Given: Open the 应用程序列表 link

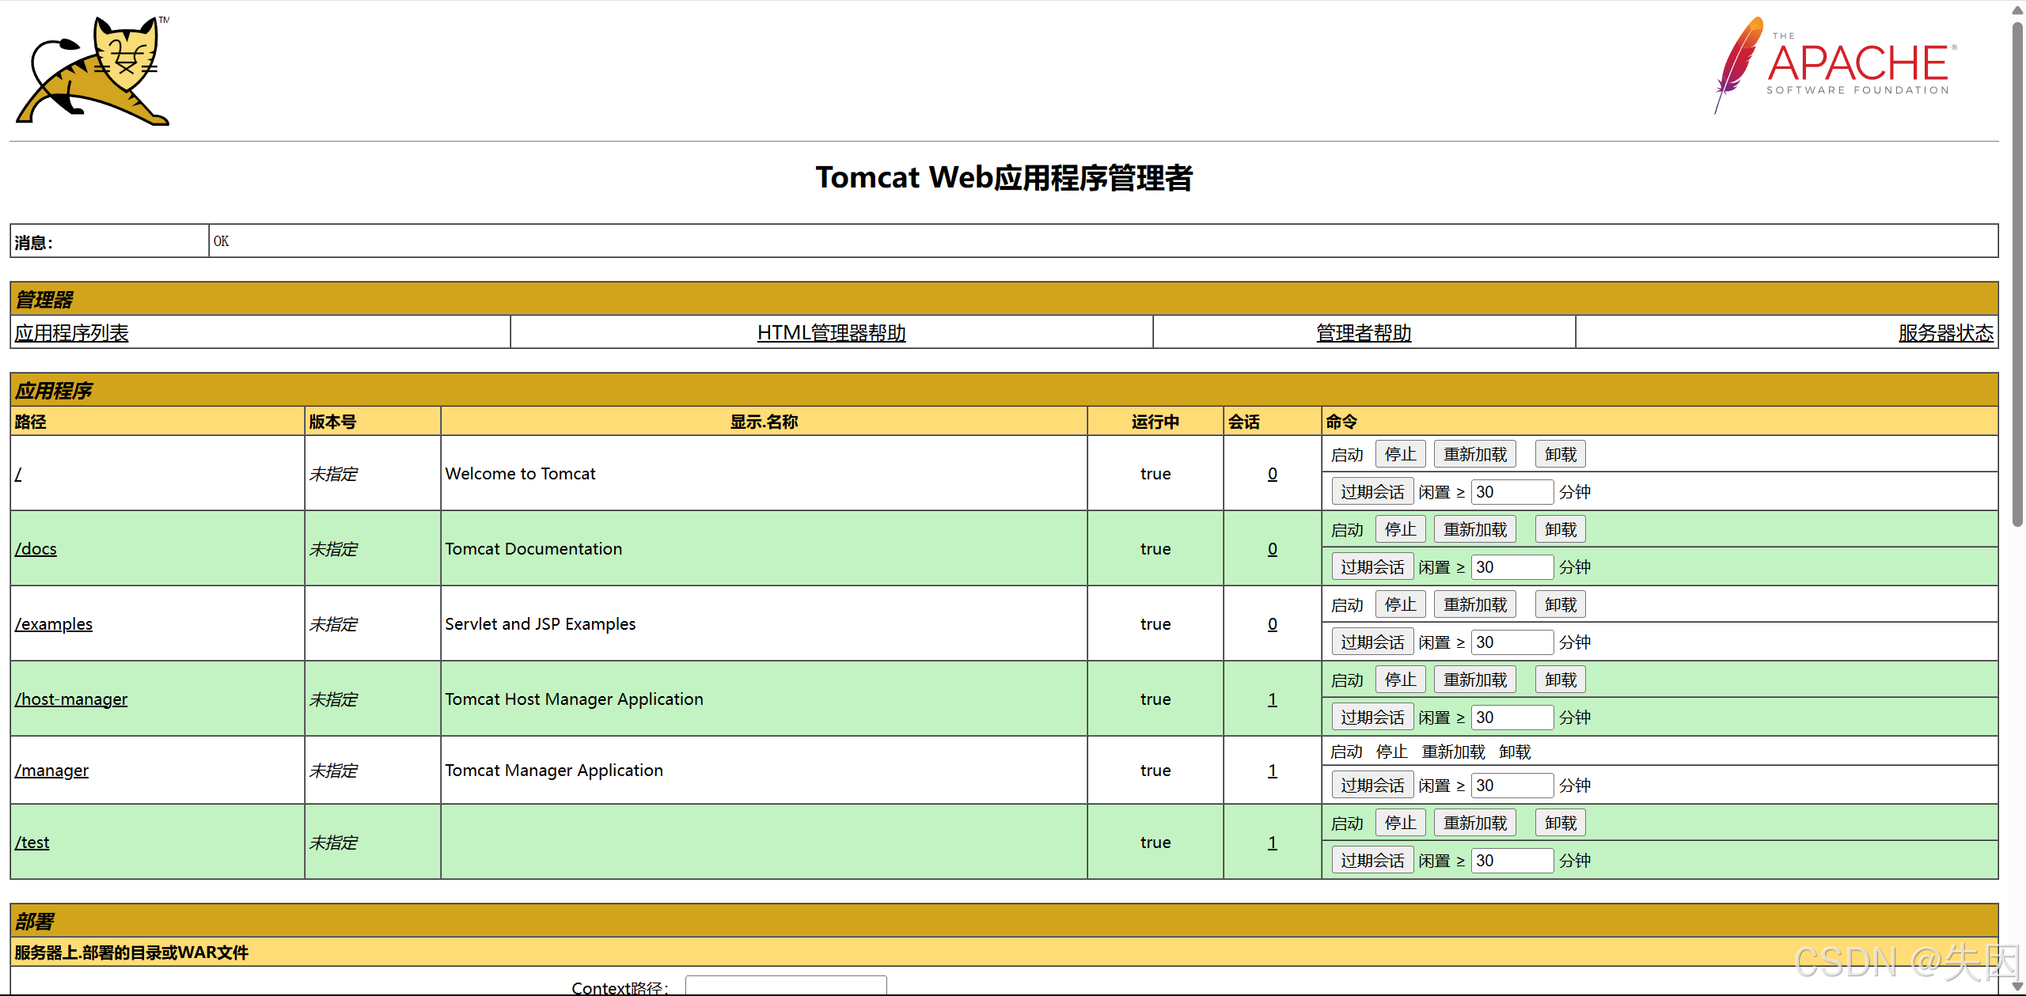Looking at the screenshot, I should pos(71,332).
